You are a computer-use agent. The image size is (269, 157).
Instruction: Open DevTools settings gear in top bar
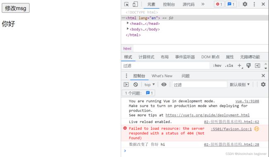point(245,4)
